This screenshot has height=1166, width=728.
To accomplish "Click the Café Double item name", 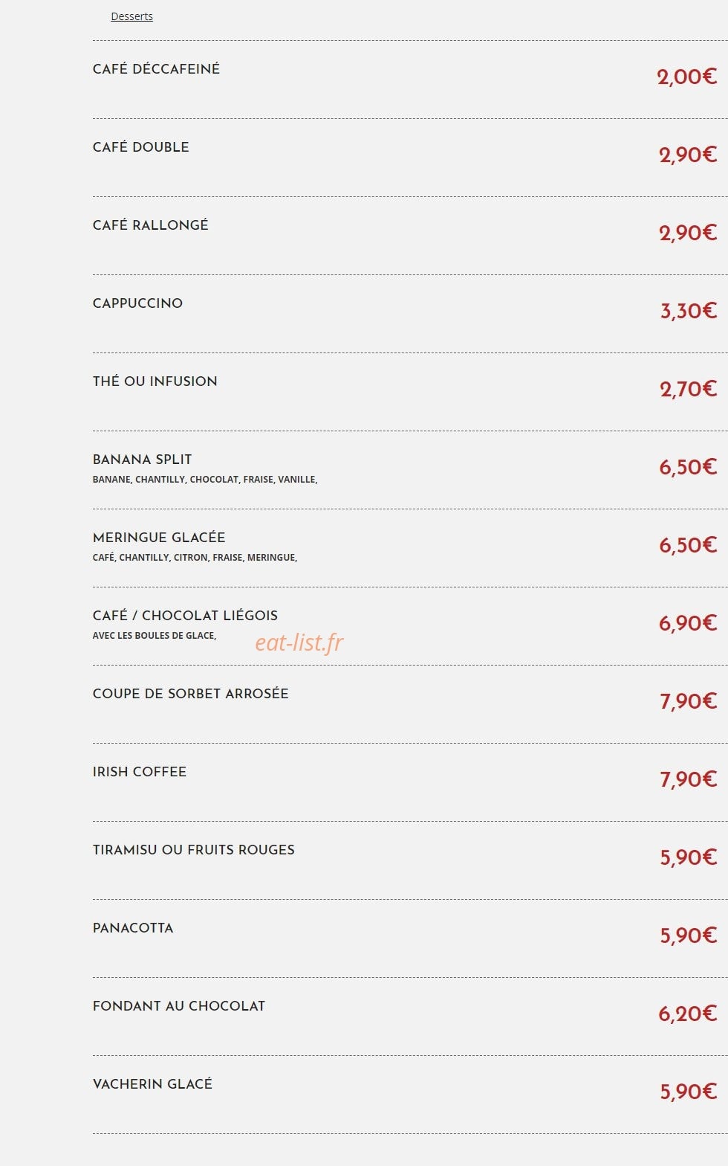I will point(141,147).
